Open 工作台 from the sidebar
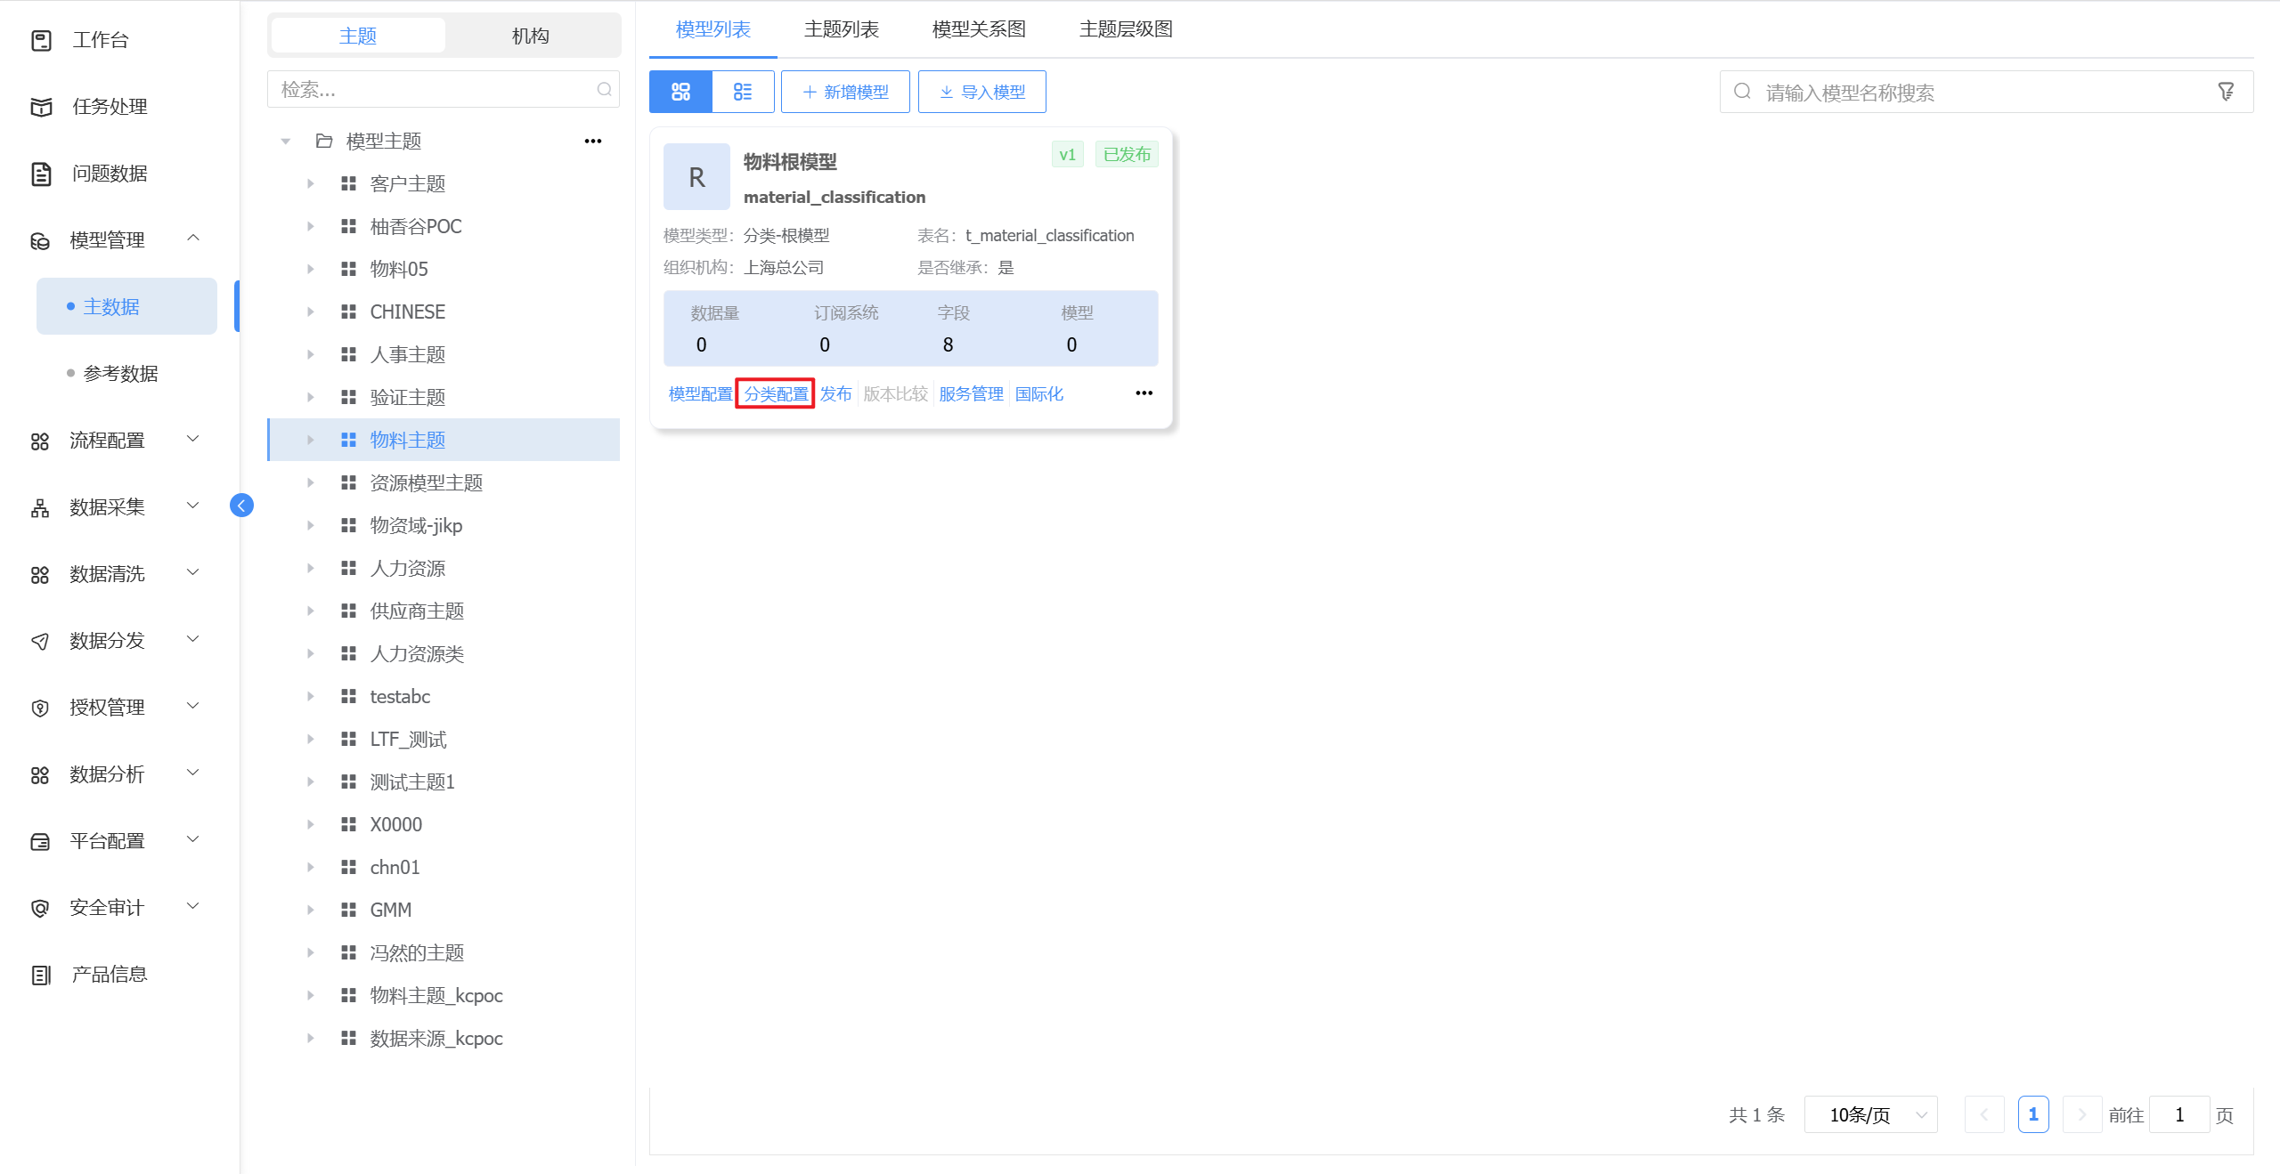This screenshot has width=2280, height=1174. pos(100,40)
